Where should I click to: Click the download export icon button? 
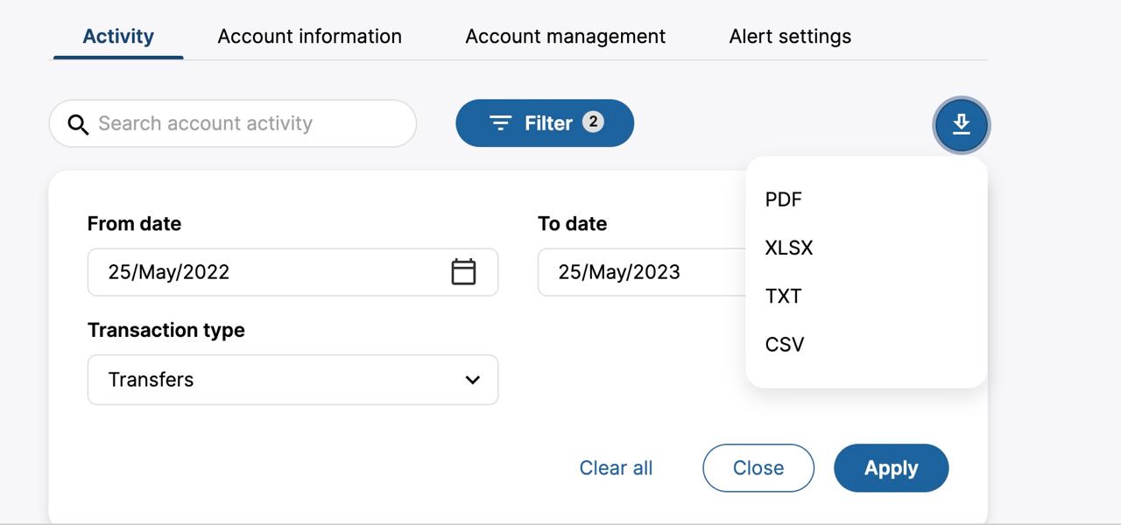click(961, 125)
